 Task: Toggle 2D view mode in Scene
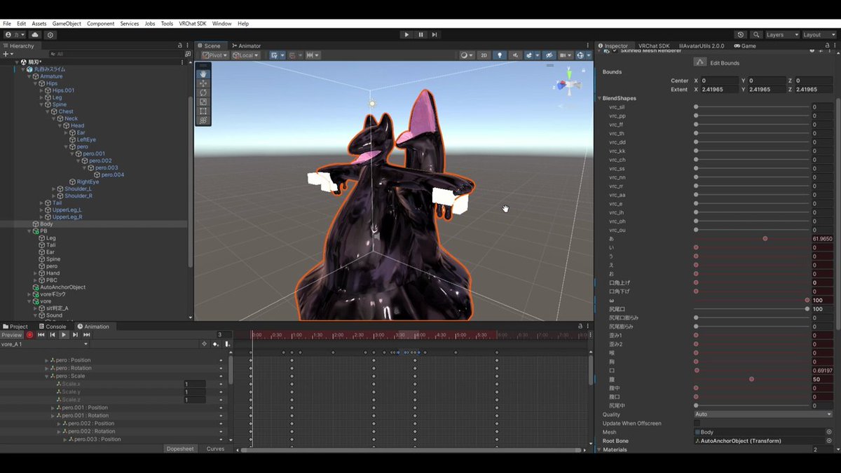pyautogui.click(x=484, y=55)
